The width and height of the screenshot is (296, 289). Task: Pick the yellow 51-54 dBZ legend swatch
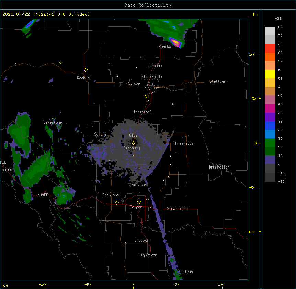pyautogui.click(x=270, y=74)
